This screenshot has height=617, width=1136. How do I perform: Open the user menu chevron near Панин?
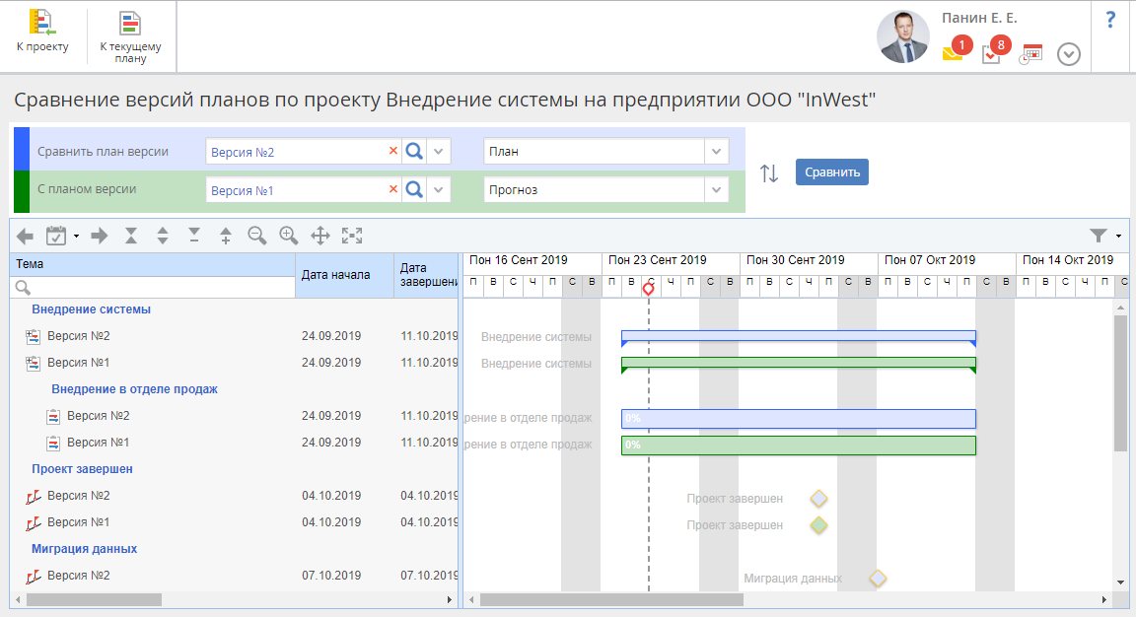pyautogui.click(x=1068, y=54)
